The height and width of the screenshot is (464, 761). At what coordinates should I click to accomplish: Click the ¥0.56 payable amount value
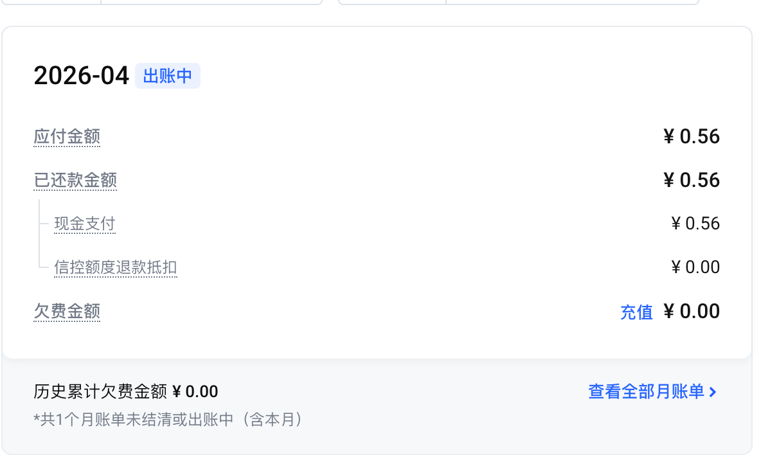692,136
